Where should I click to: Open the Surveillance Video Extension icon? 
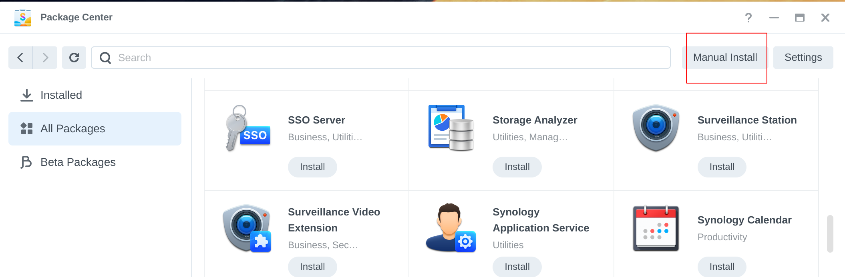pos(247,228)
